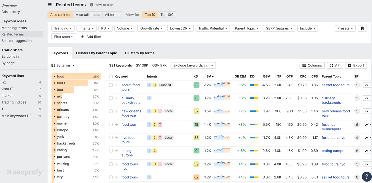Click the plus icon beside culinary backstreets
Screen dimensions: 372x183
(117, 98)
